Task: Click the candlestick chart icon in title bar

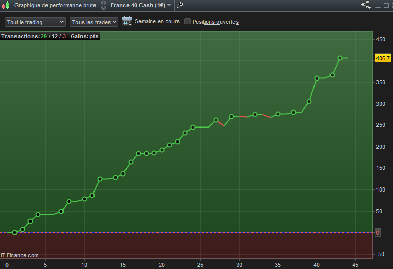Action: tap(6, 5)
